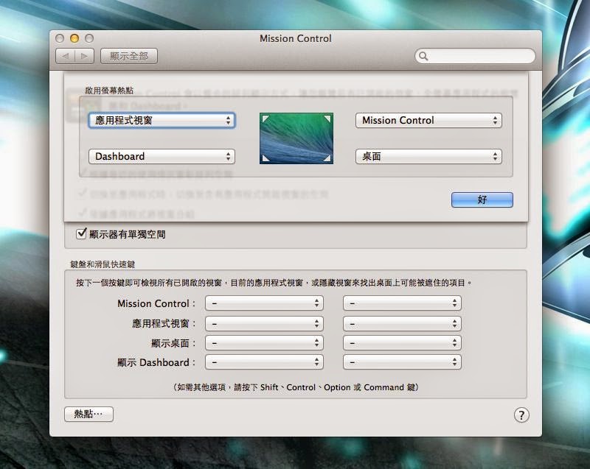Open the 桌面 hot corner dropdown

428,156
